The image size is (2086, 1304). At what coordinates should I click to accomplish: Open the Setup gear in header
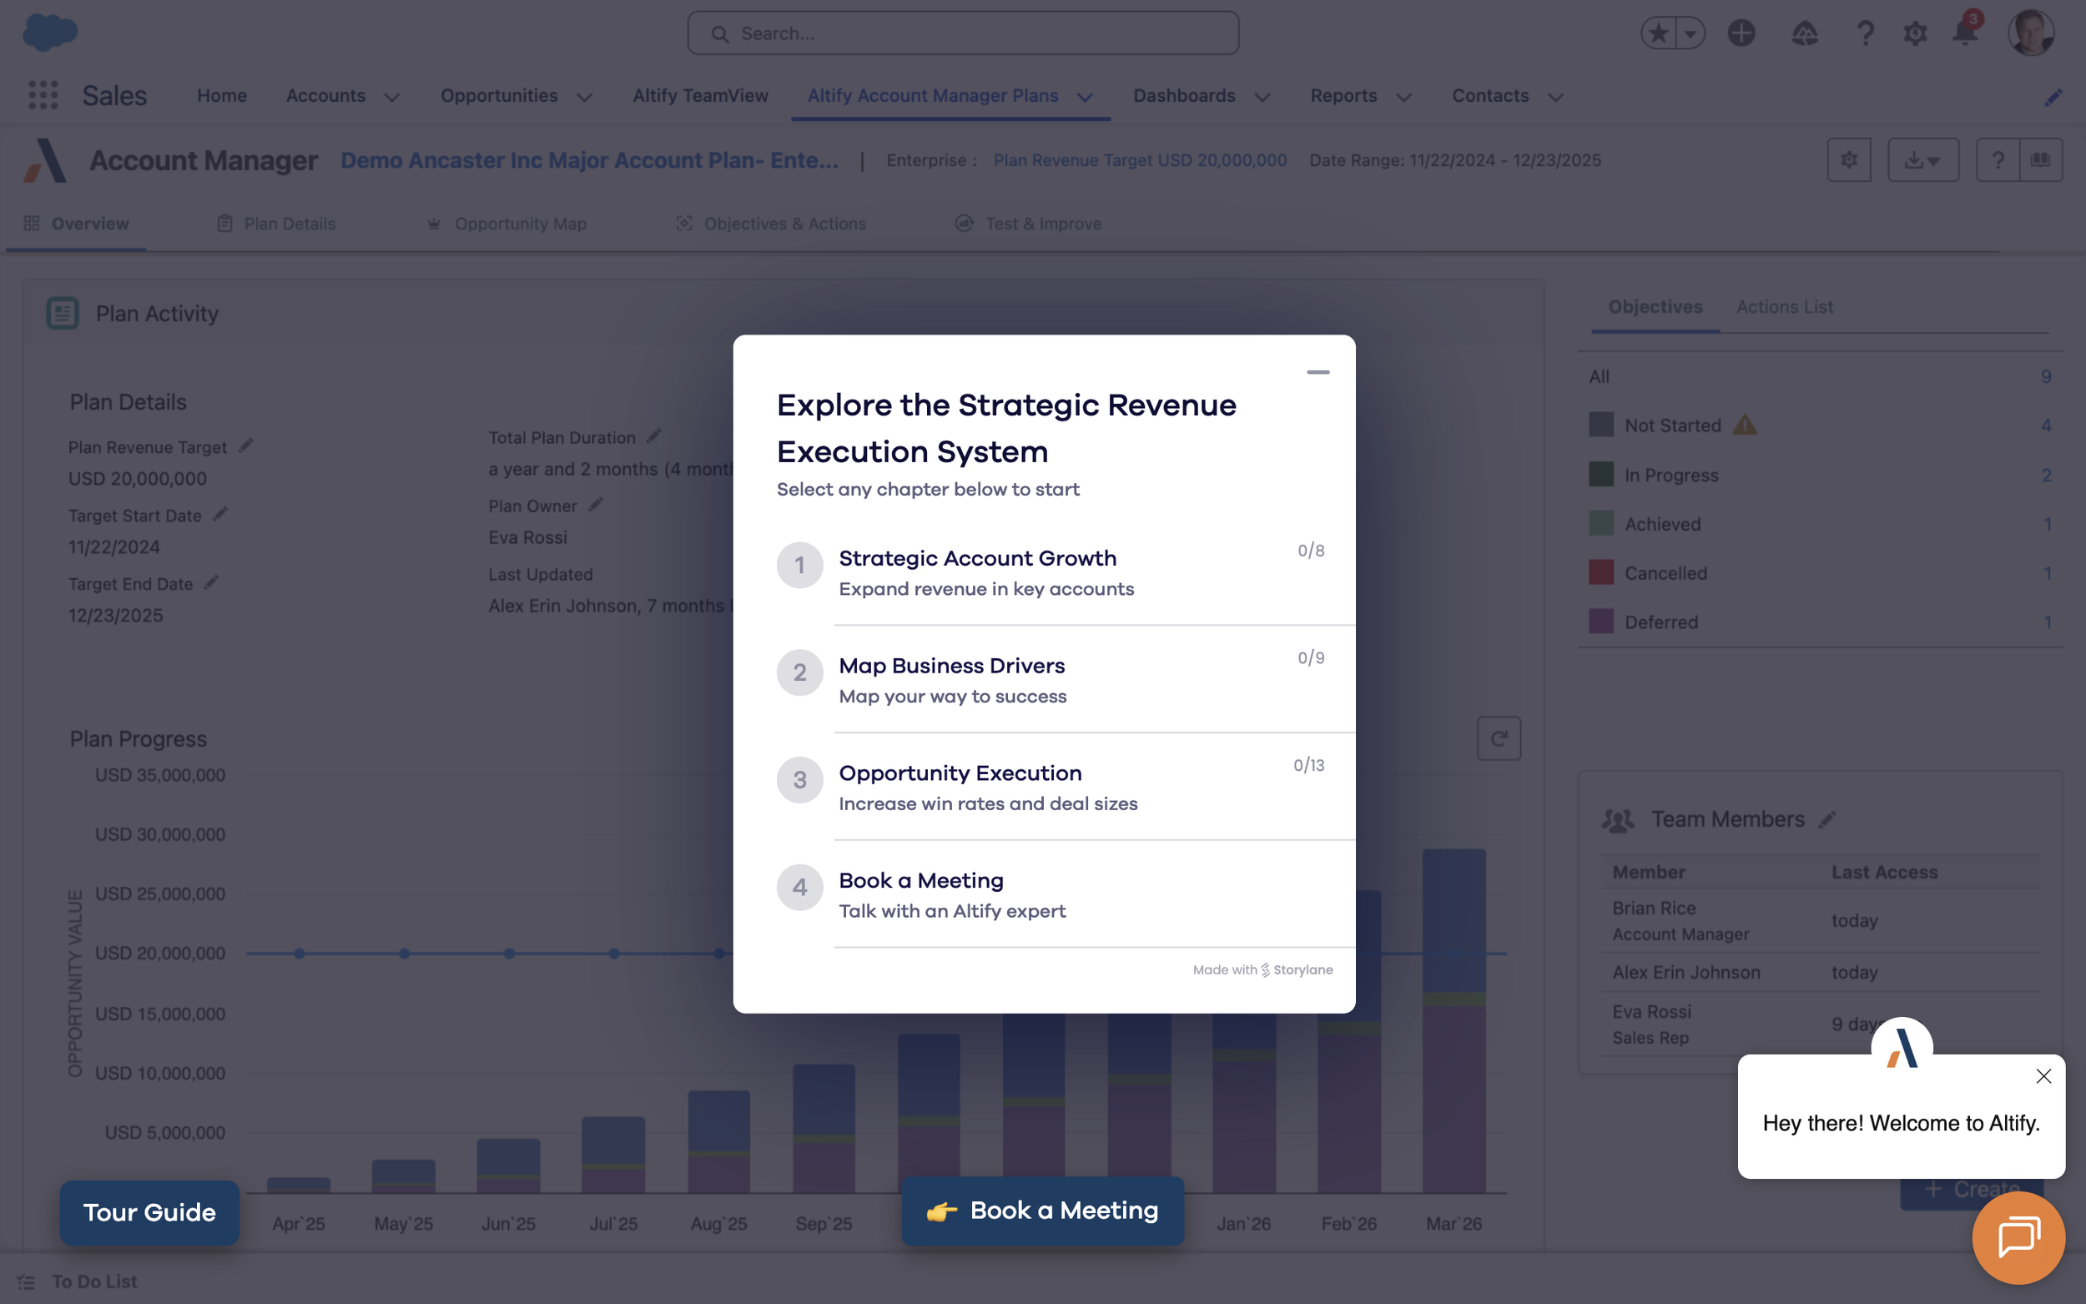(x=1915, y=33)
